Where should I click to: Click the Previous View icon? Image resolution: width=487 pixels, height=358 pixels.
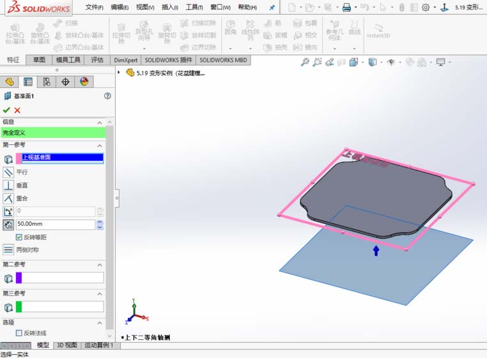coord(329,63)
